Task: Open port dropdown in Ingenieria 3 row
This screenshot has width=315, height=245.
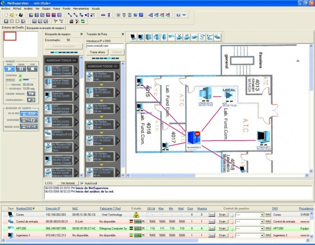Action: [262, 235]
